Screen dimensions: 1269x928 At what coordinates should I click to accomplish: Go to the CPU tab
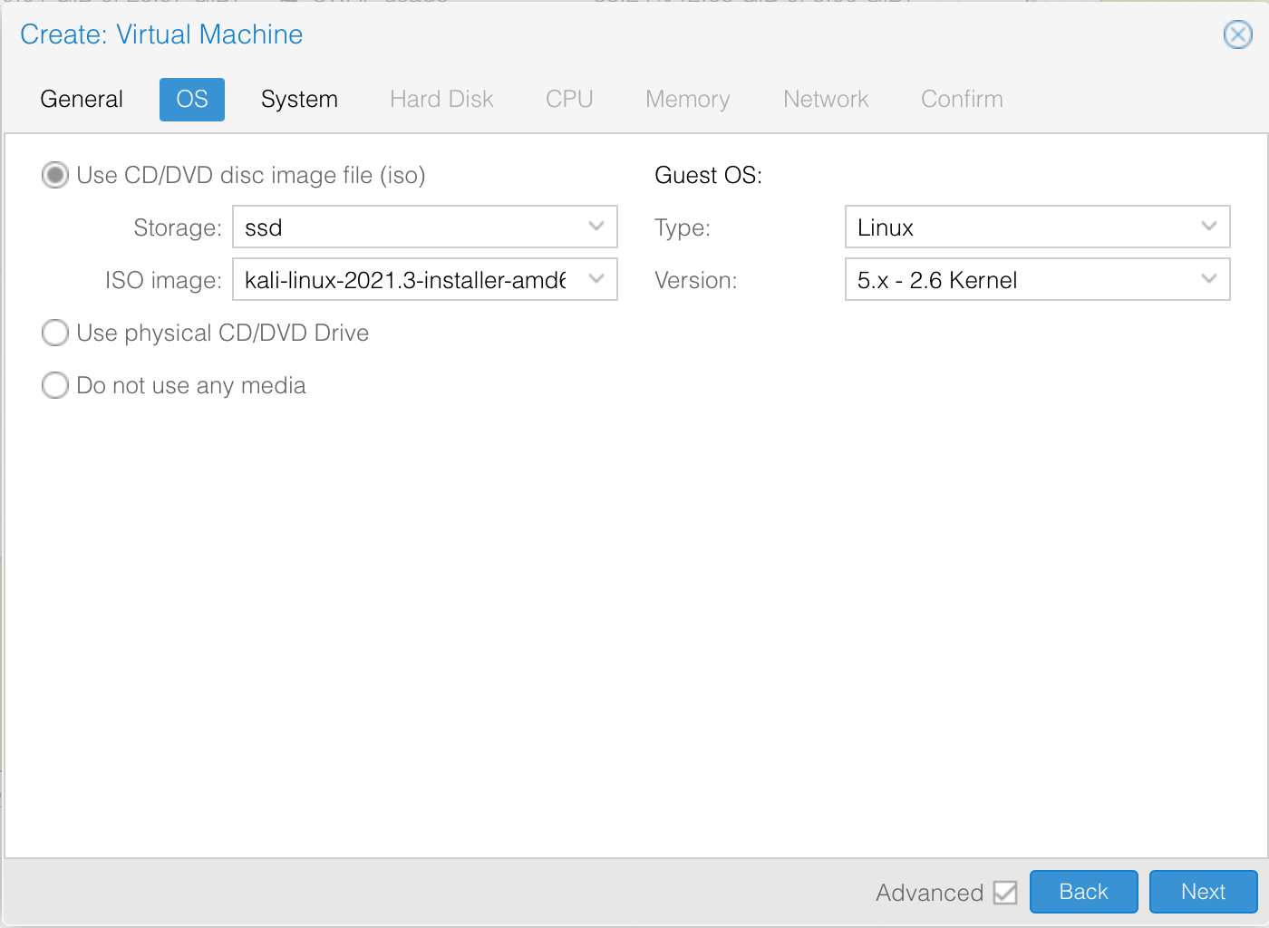point(569,99)
